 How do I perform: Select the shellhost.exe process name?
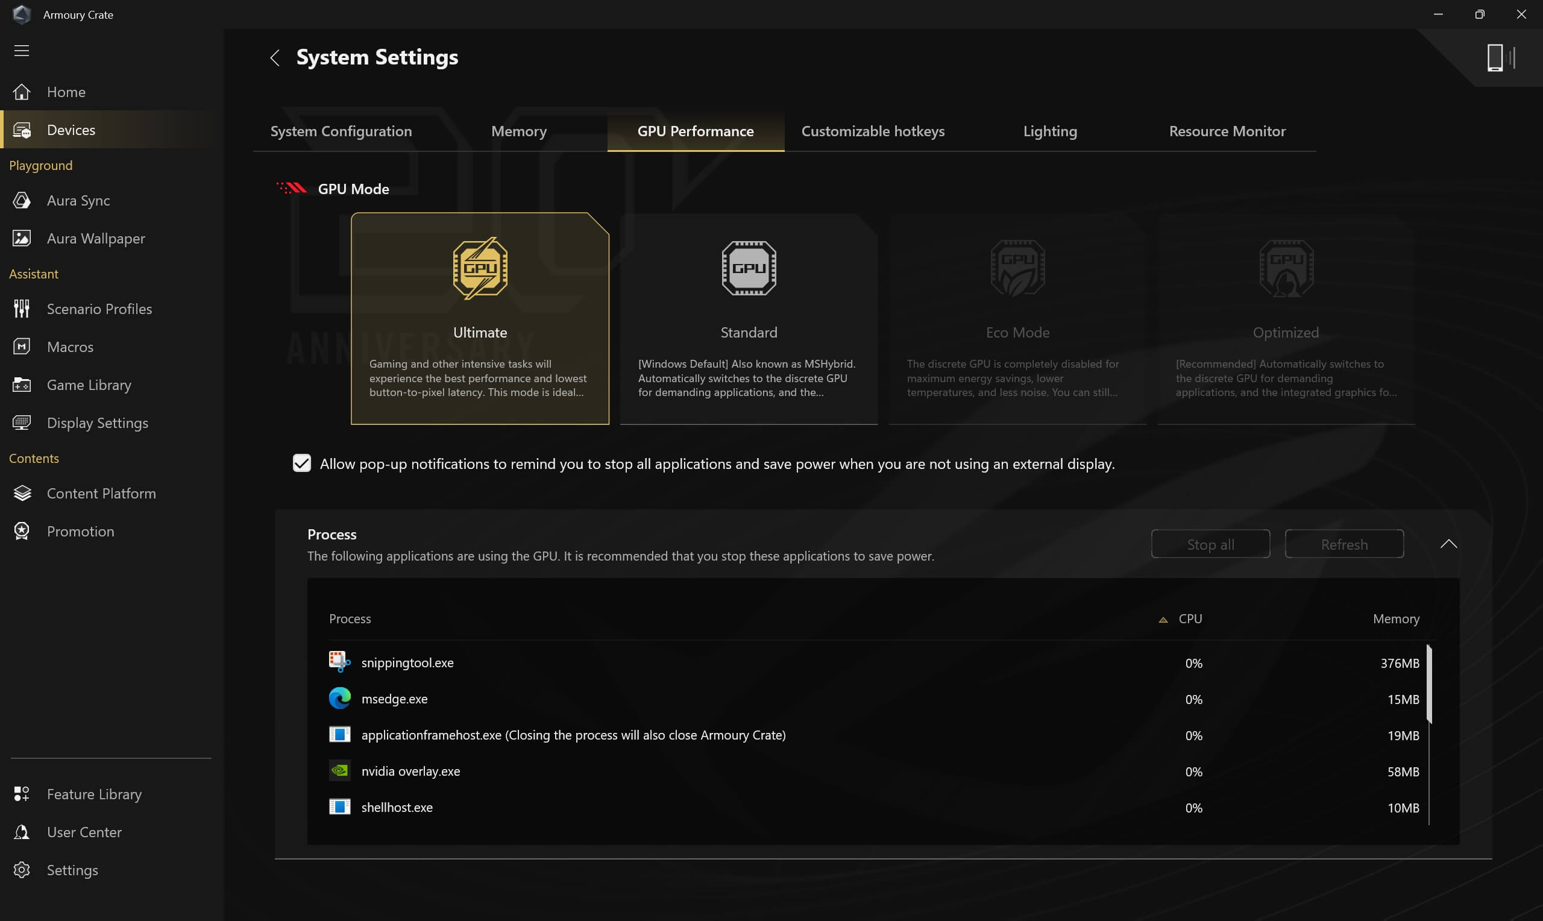[x=397, y=808]
